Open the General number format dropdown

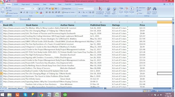tap(93, 9)
